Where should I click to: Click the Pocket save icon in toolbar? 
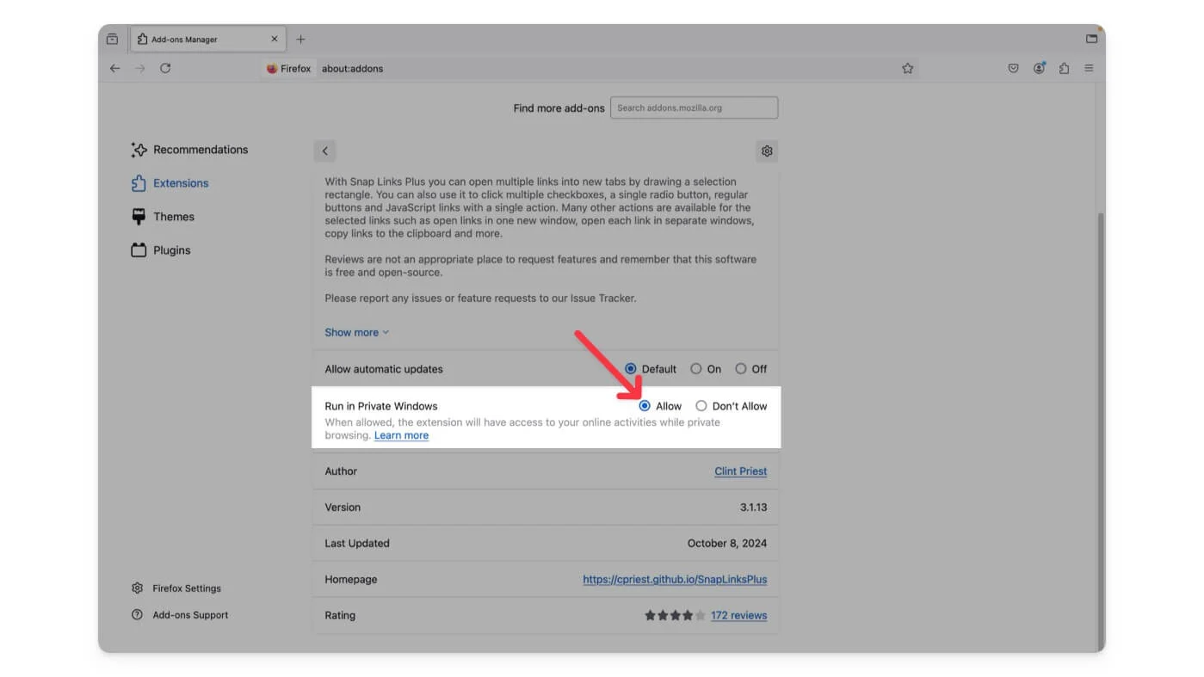pyautogui.click(x=1013, y=68)
